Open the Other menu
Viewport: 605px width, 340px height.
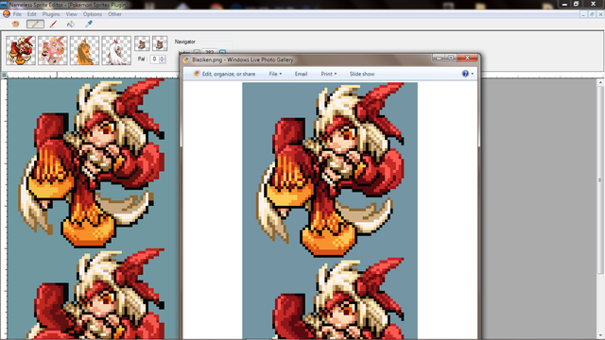114,14
